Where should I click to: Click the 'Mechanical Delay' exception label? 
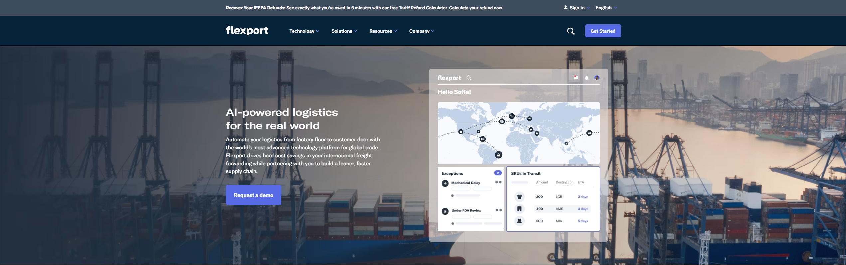(x=465, y=183)
